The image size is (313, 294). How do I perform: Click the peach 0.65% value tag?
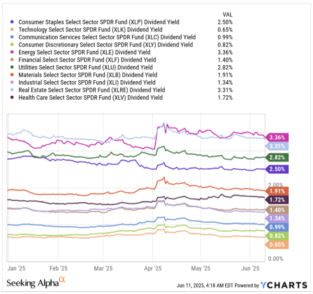(277, 245)
